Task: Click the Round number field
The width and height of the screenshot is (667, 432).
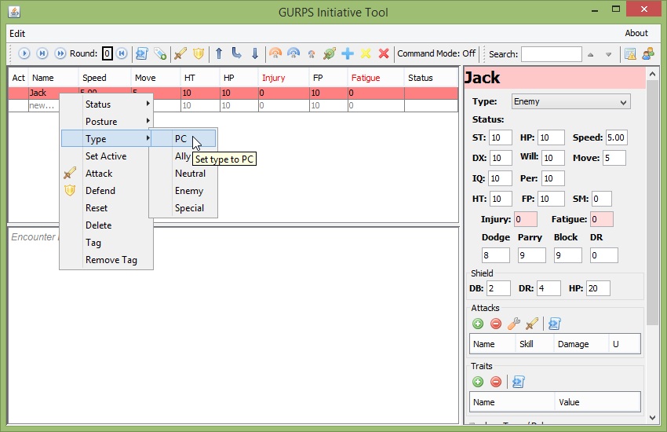Action: coord(108,53)
